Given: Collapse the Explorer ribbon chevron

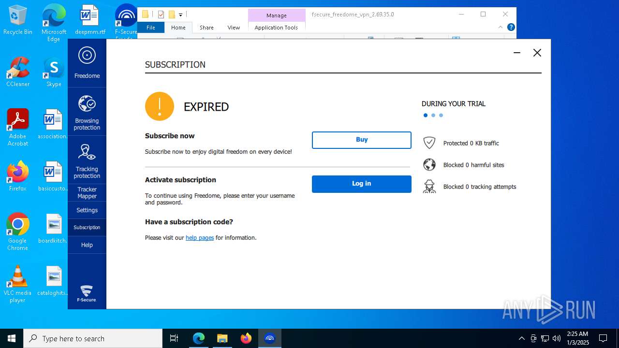Looking at the screenshot, I should (x=501, y=27).
